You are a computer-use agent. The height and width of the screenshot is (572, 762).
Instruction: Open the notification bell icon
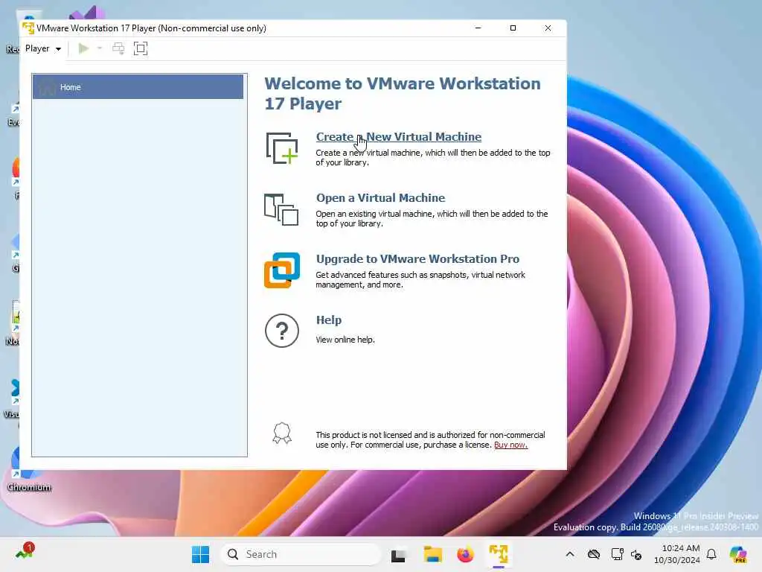pyautogui.click(x=711, y=554)
